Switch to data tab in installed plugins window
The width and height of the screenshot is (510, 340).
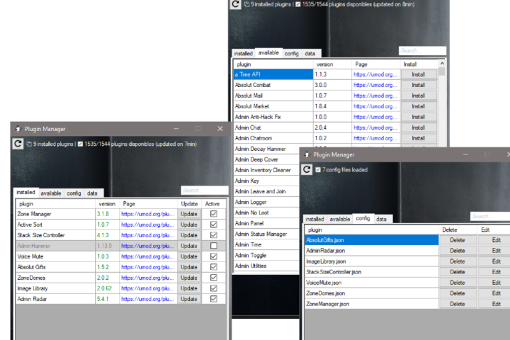click(93, 193)
